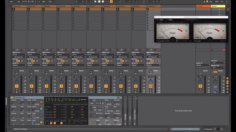
Task: Click the Operator Volume knob
Action: pyautogui.click(x=115, y=123)
